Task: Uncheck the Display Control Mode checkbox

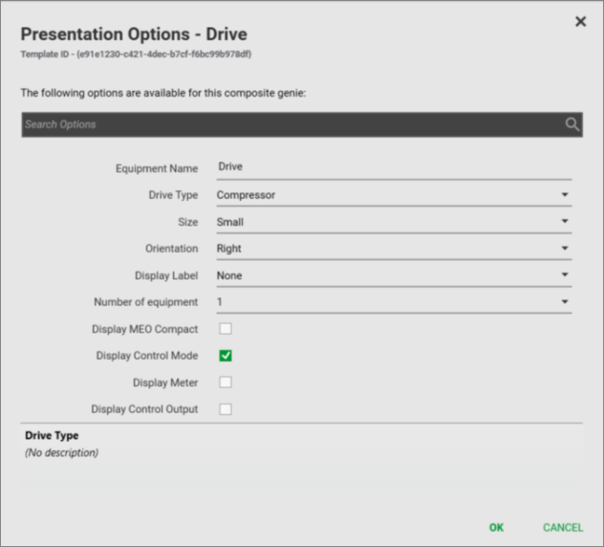Action: 226,356
